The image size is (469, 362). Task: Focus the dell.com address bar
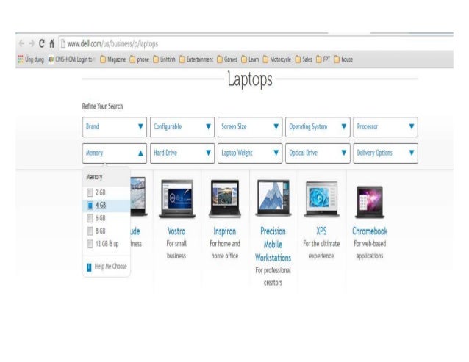pos(256,44)
